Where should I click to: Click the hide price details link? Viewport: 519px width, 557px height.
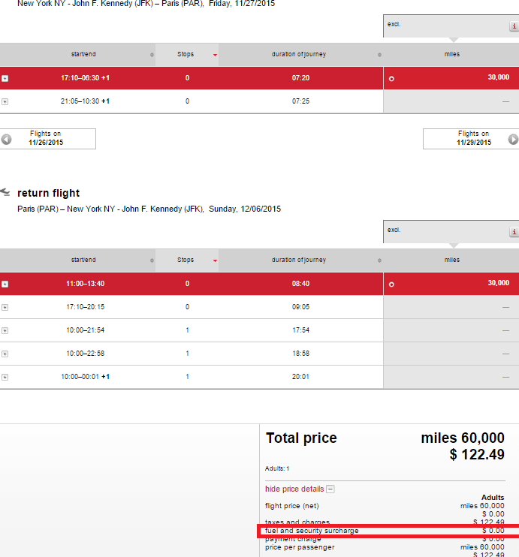click(x=294, y=489)
